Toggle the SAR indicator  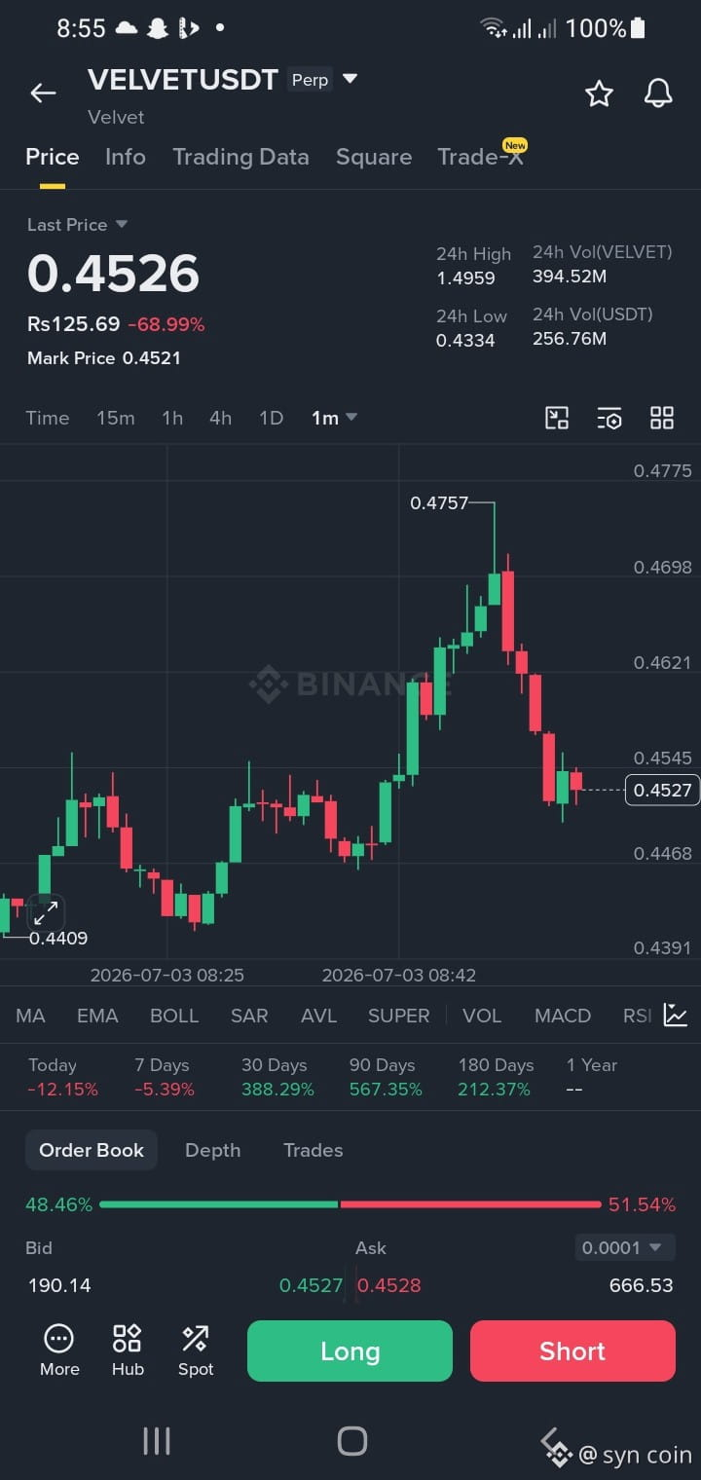249,1016
